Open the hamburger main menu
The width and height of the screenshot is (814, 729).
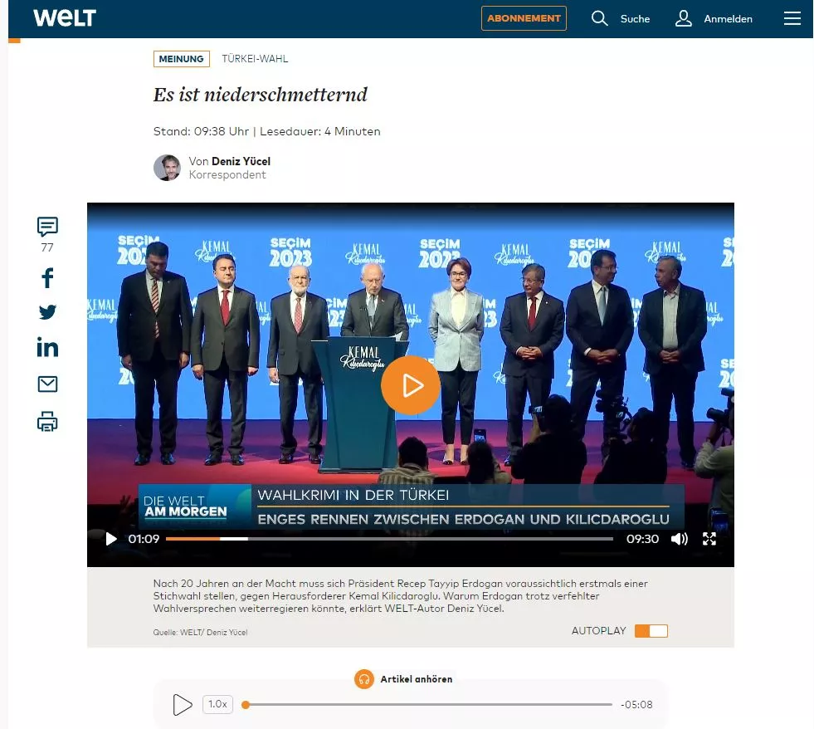[792, 18]
